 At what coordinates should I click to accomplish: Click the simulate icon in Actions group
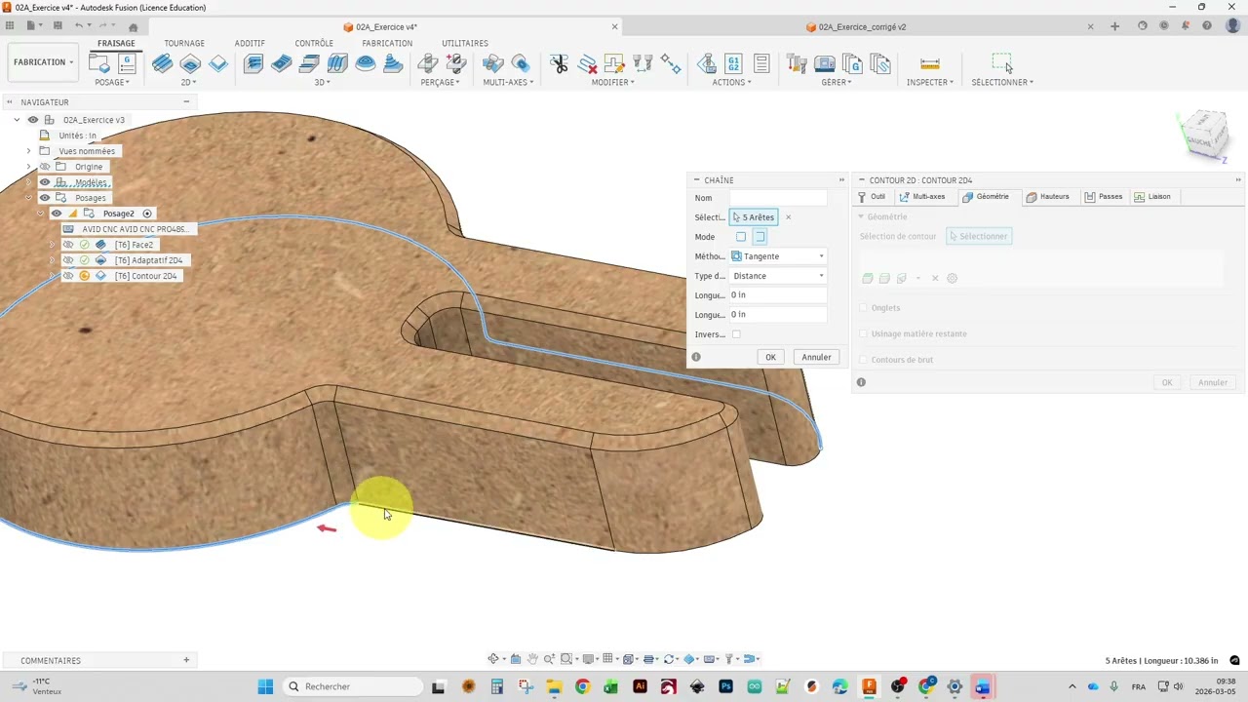707,63
